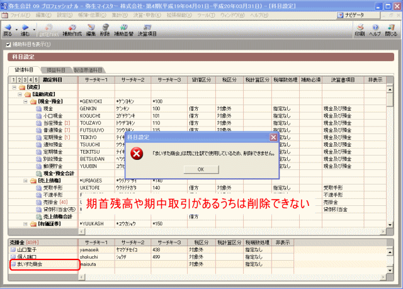The image size is (403, 289).
Task: Switch to the 貸借科目 tab
Action: 24,70
